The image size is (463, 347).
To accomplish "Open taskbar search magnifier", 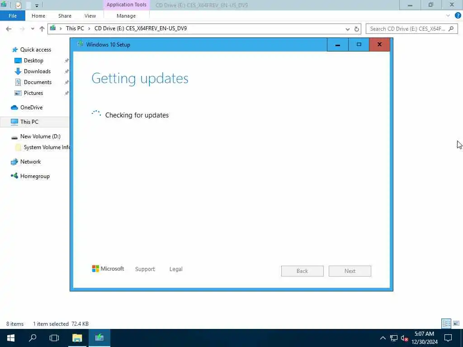I will [33, 338].
